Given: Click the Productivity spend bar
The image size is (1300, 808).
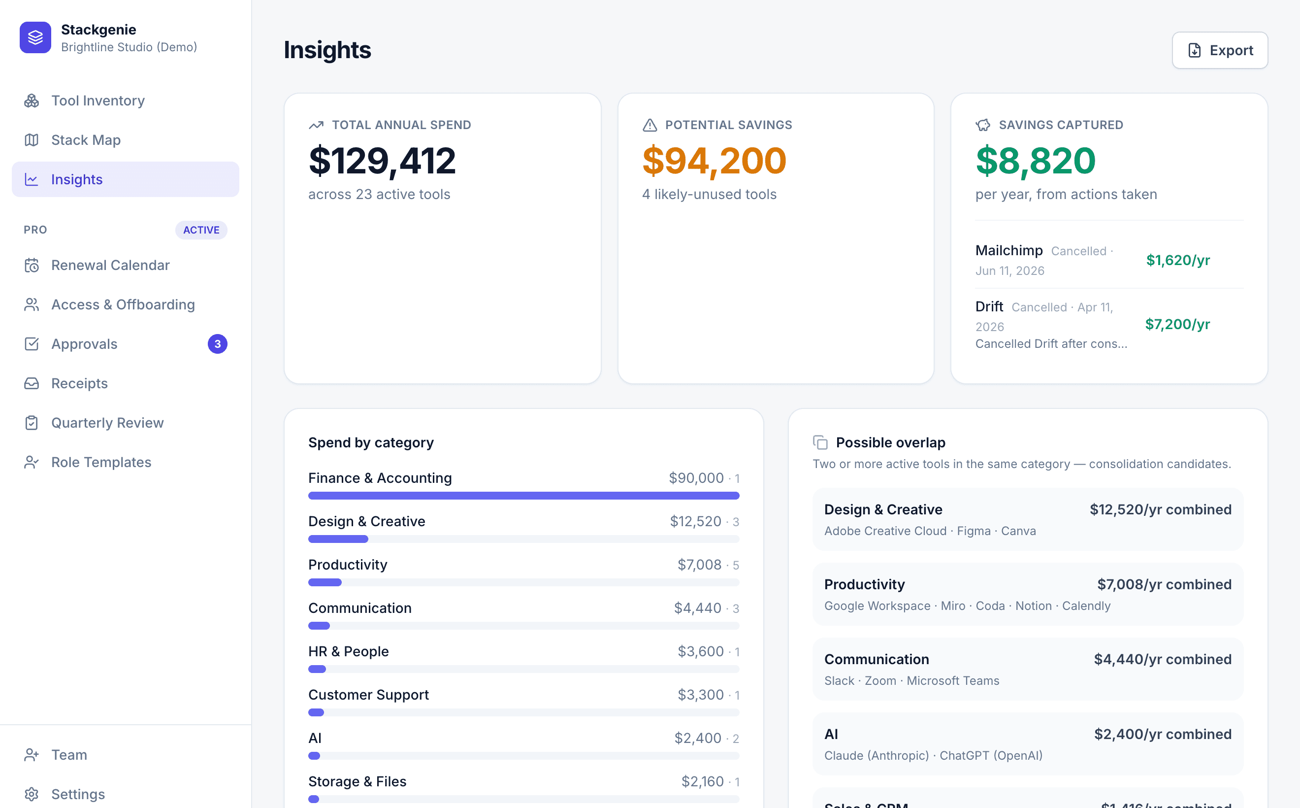Looking at the screenshot, I should click(523, 582).
